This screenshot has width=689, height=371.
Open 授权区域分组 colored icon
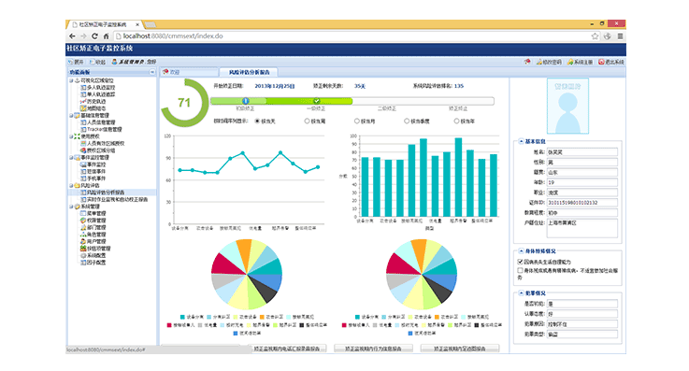click(83, 150)
